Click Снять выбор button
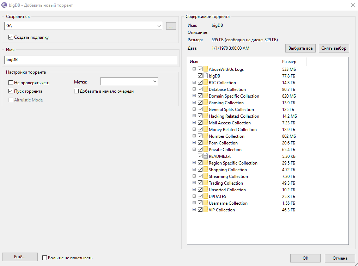 tap(334, 48)
